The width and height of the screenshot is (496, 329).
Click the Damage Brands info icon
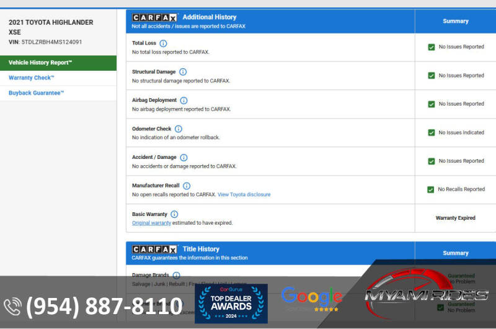[176, 275]
